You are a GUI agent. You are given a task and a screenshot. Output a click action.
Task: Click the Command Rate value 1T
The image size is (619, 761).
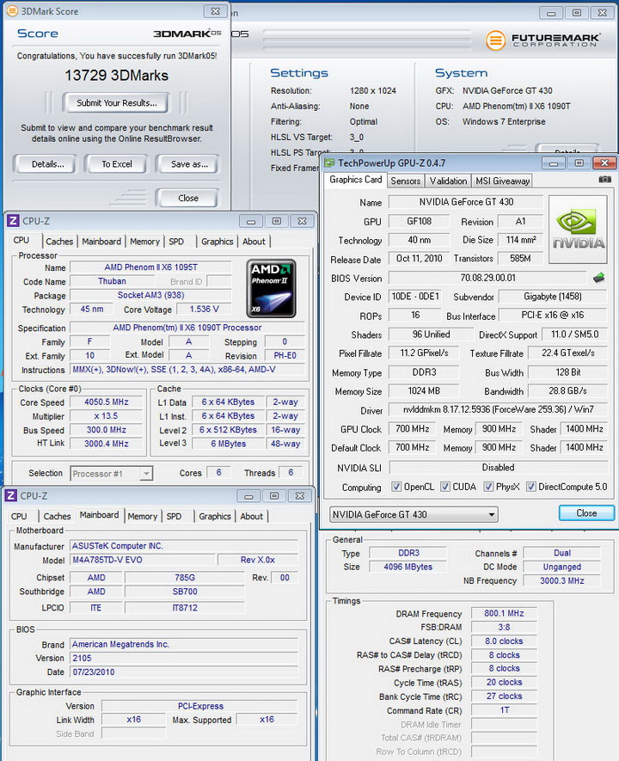click(x=504, y=710)
